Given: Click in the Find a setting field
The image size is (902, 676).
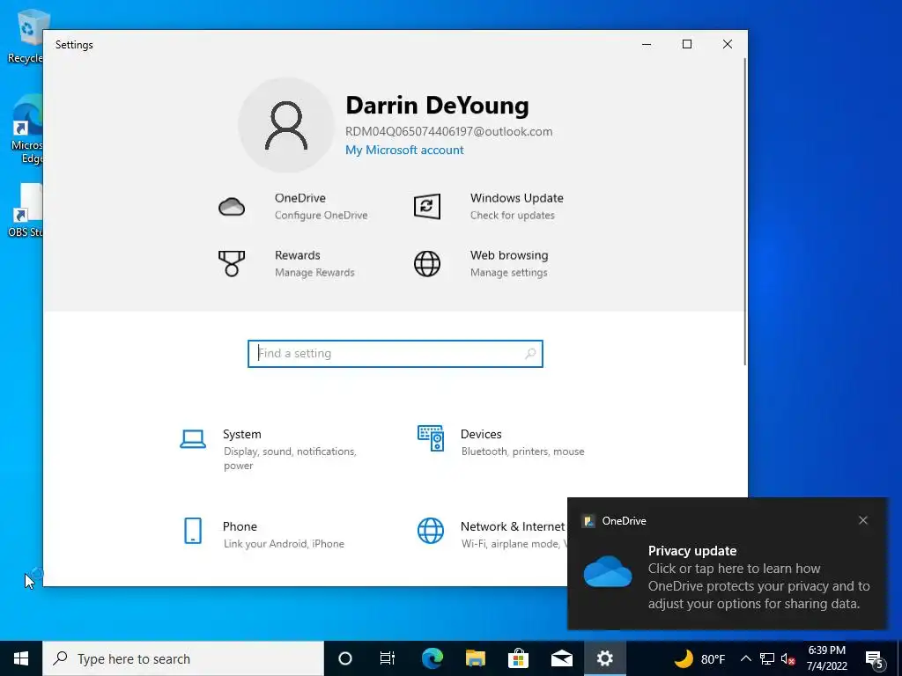Looking at the screenshot, I should (x=396, y=354).
